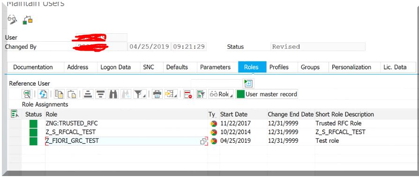Open the Documentation tab
Screen dimensions: 419x177
33,67
